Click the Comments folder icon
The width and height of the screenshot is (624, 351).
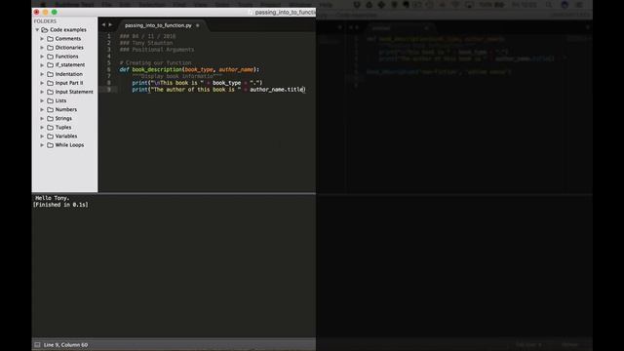(50, 39)
